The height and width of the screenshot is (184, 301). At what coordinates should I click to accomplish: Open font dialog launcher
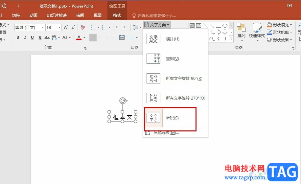(85, 49)
